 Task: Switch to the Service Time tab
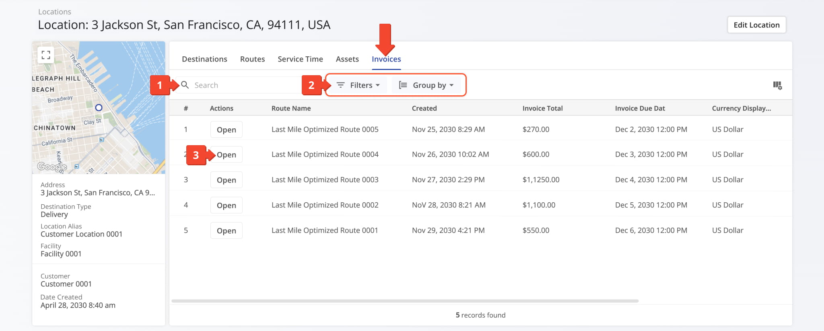click(300, 59)
